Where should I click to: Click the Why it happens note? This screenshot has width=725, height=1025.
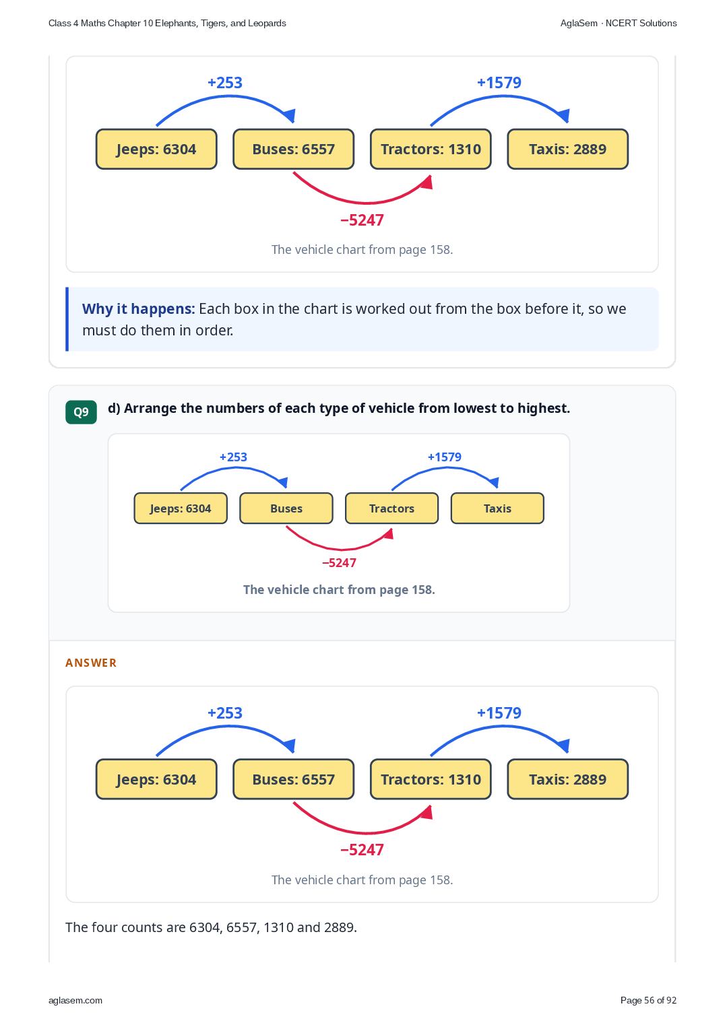coord(362,319)
